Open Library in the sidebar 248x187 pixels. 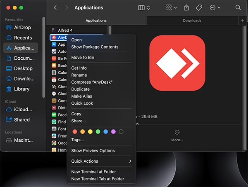(x=20, y=89)
